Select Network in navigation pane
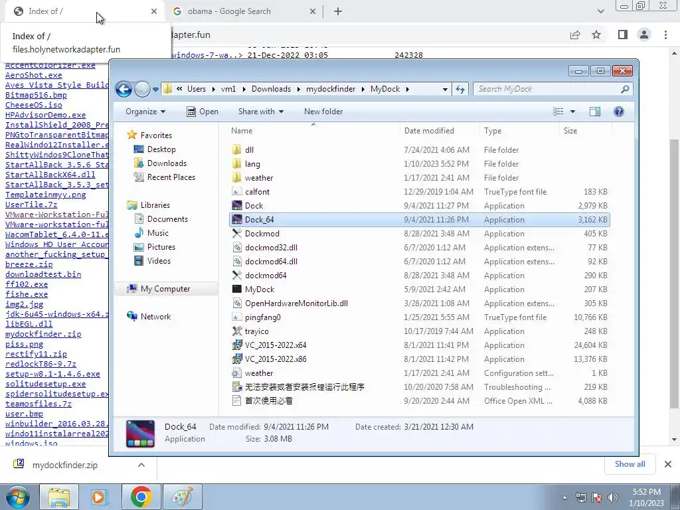The image size is (680, 510). pyautogui.click(x=149, y=317)
